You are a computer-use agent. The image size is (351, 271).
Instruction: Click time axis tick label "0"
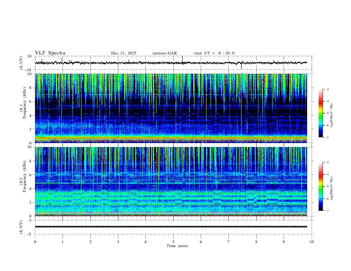[x=35, y=242]
